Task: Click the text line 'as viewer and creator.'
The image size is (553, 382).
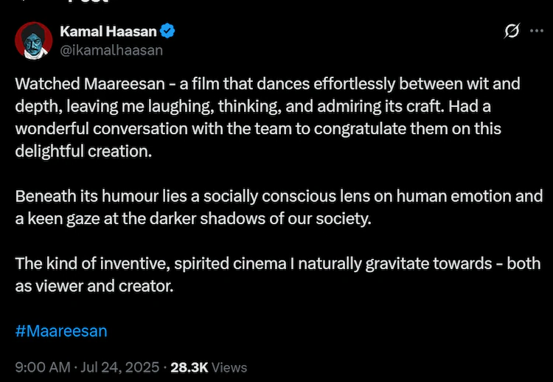Action: (94, 286)
